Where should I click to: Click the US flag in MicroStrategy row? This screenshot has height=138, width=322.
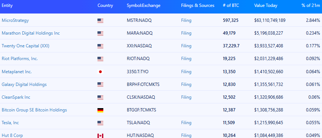[x=100, y=21]
